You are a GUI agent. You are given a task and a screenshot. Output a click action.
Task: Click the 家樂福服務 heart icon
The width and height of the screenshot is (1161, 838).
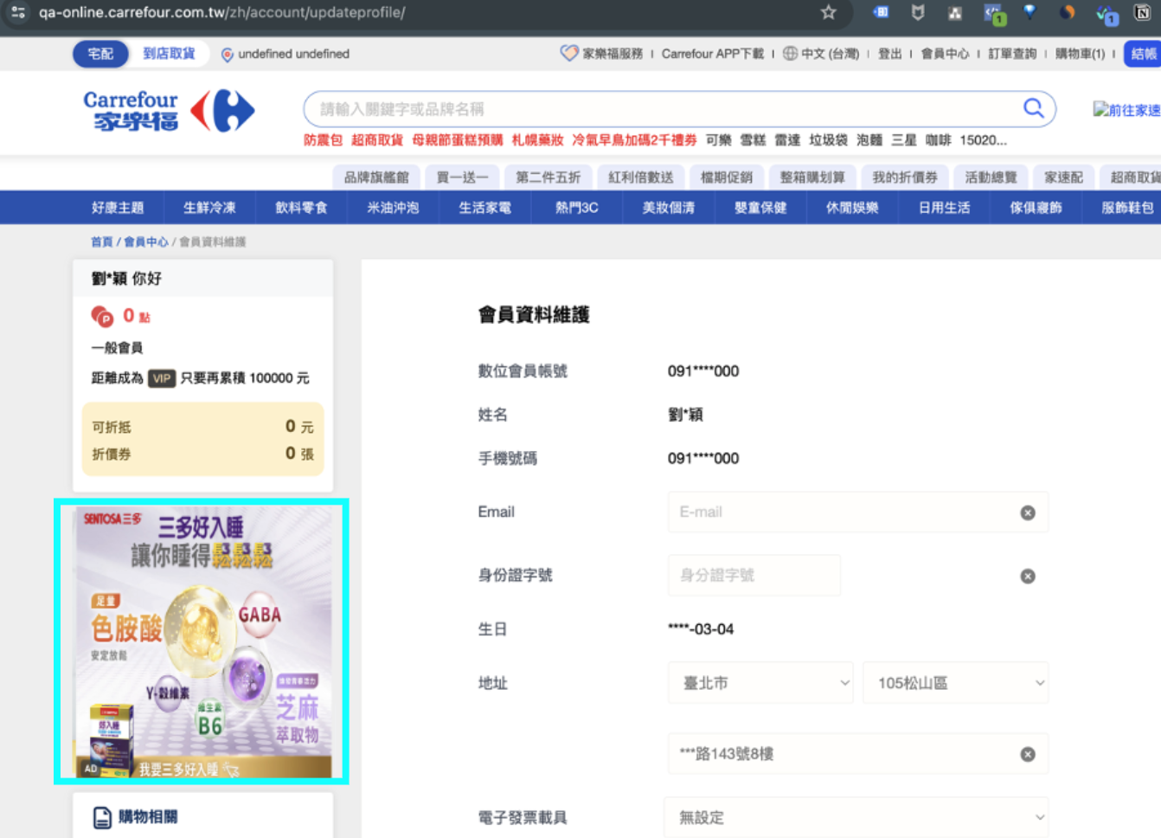pyautogui.click(x=568, y=54)
